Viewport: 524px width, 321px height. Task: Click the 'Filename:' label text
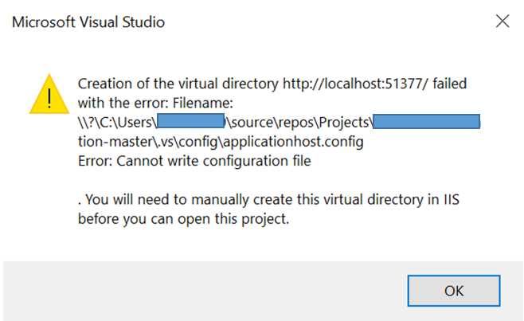click(203, 103)
